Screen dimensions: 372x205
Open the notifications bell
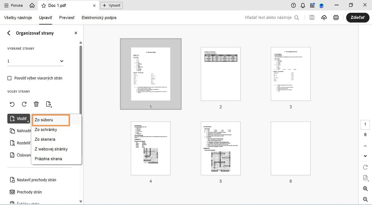point(303,5)
